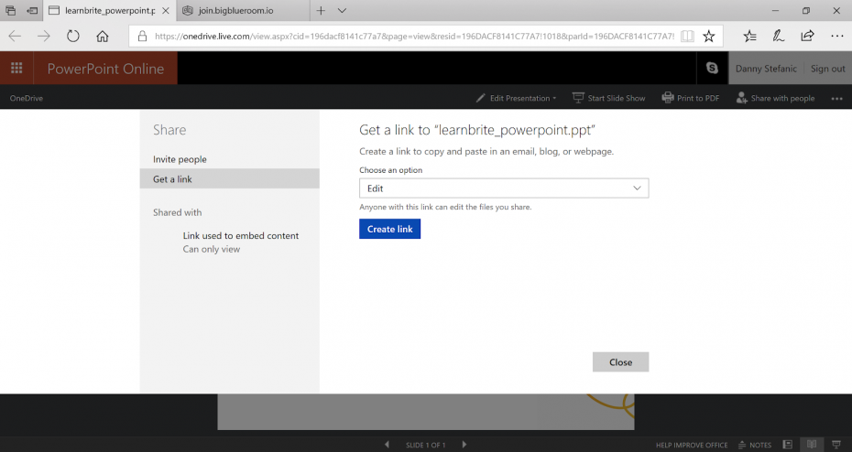Click the browser share icon
The height and width of the screenshot is (452, 852).
pyautogui.click(x=807, y=37)
